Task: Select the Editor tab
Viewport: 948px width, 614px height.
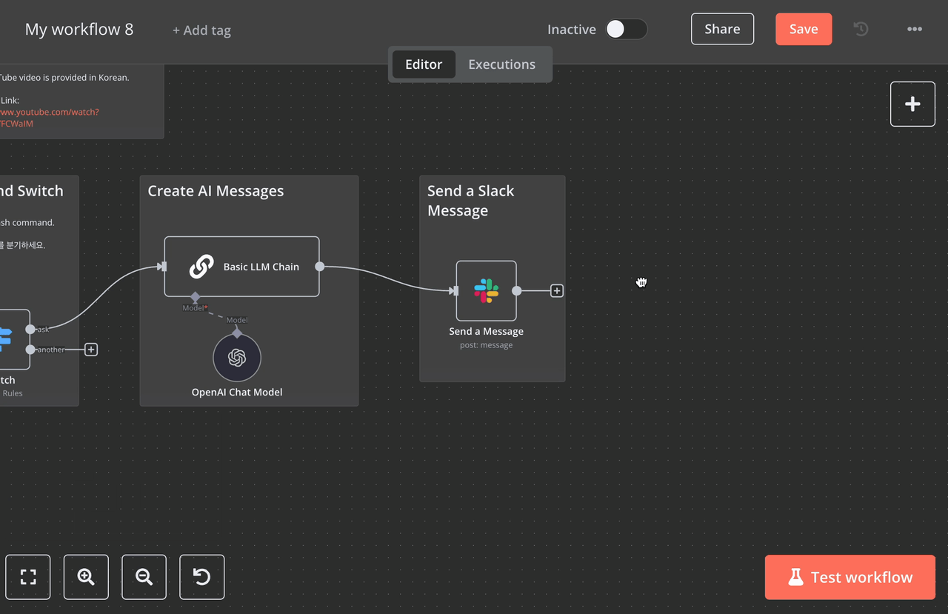Action: pos(424,64)
